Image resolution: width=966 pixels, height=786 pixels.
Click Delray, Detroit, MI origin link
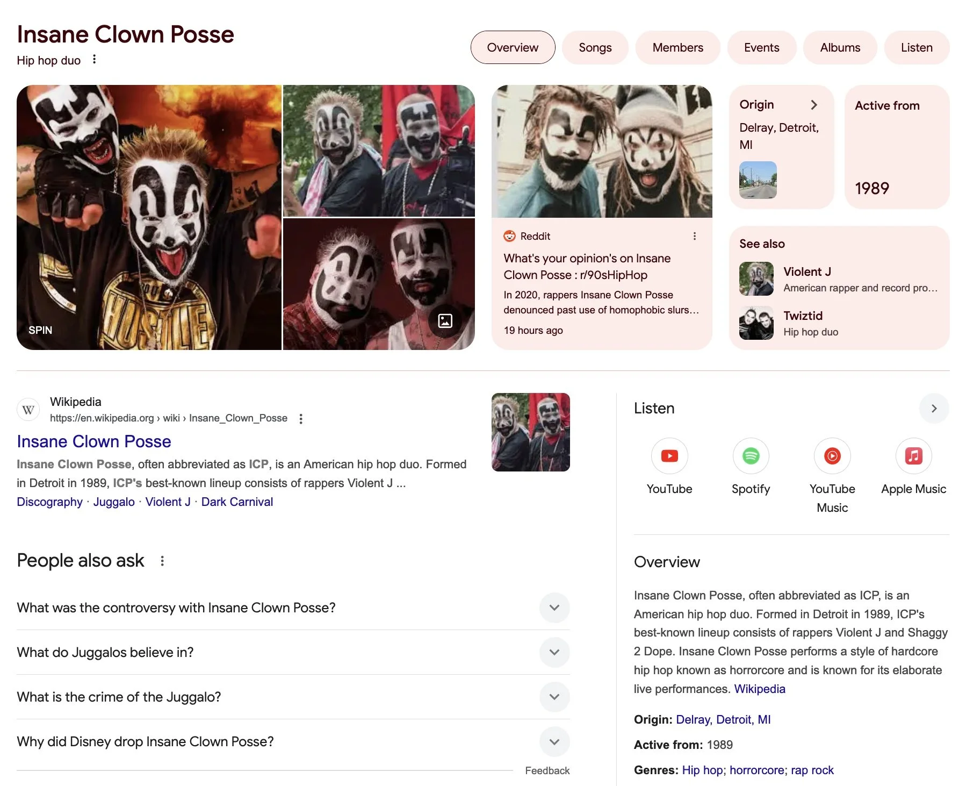[723, 719]
